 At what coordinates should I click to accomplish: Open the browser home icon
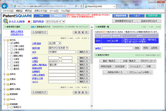coord(154,6)
